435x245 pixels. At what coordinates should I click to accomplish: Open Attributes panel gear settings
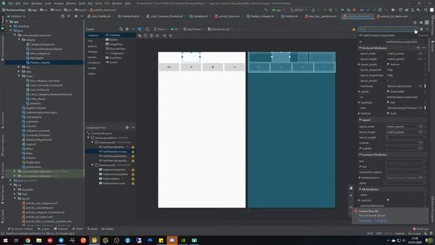click(421, 29)
